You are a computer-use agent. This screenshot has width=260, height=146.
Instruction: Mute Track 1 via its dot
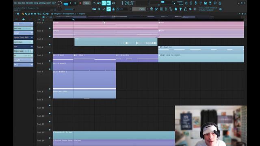pos(50,28)
